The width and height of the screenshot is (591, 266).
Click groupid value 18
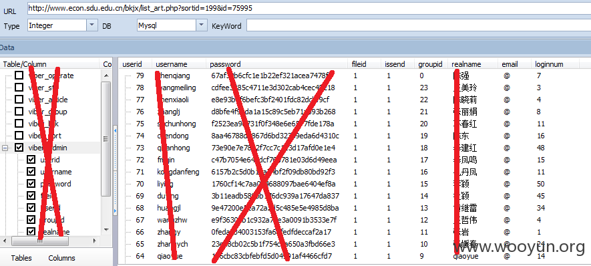[423, 148]
